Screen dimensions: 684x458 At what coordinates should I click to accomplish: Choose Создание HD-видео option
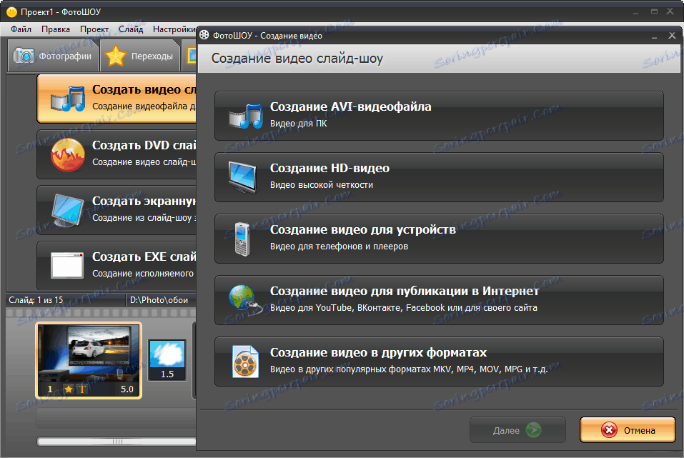[439, 177]
